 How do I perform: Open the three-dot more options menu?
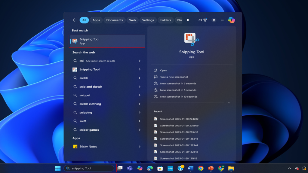point(222,20)
